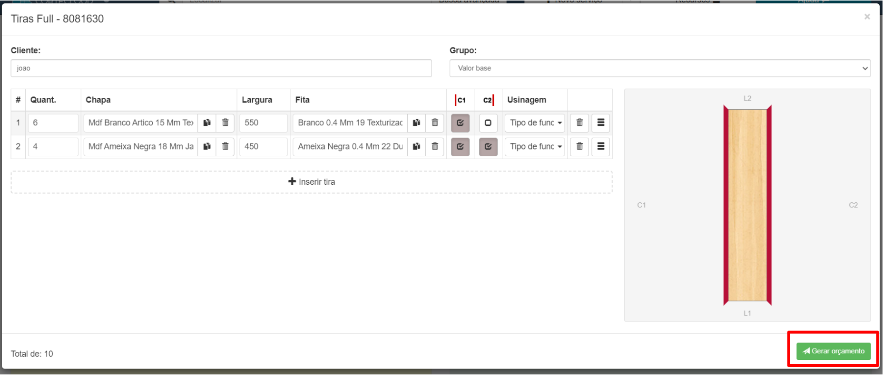883x378 pixels.
Task: Uncheck C2 edge band for row 2
Action: 488,147
